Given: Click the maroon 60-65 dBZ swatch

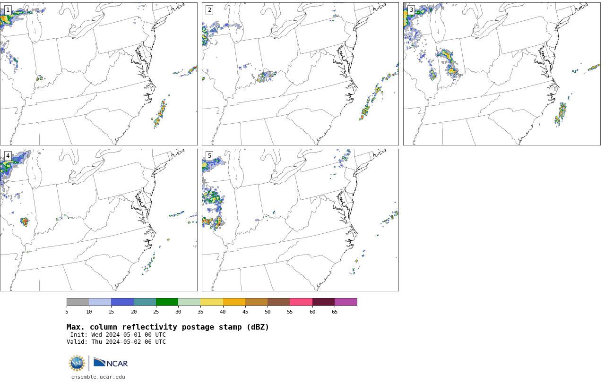Looking at the screenshot, I should (323, 302).
